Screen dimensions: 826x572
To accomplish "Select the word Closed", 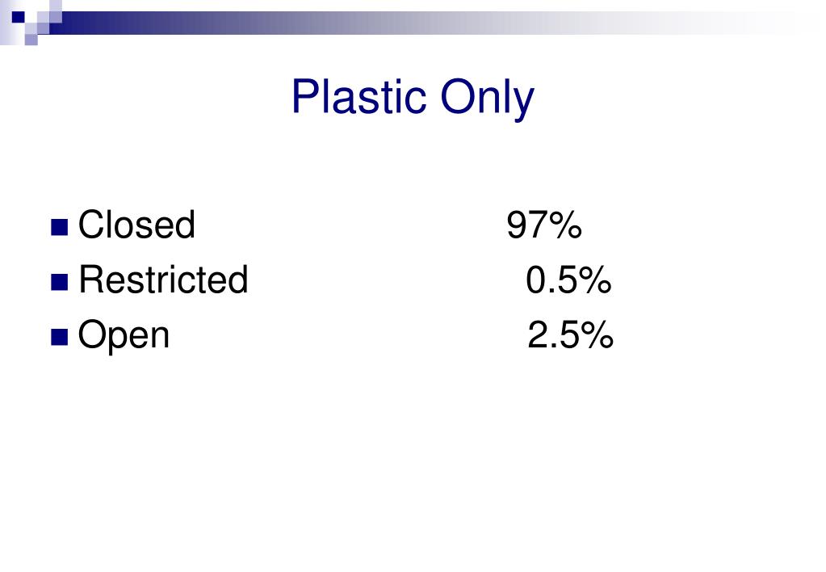I will click(x=137, y=225).
